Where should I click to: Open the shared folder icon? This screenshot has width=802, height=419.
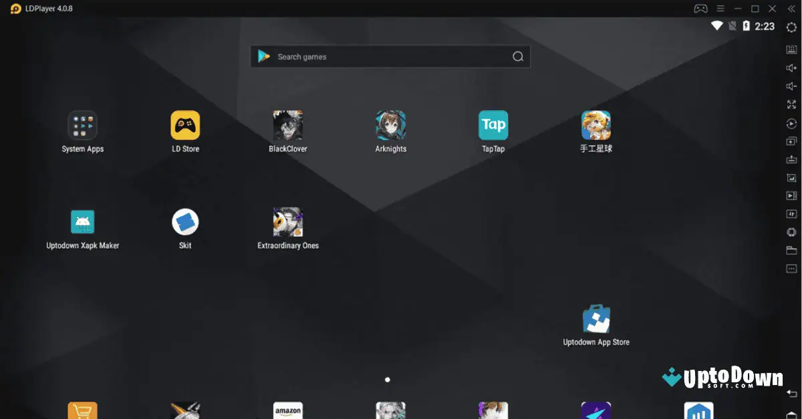click(791, 250)
